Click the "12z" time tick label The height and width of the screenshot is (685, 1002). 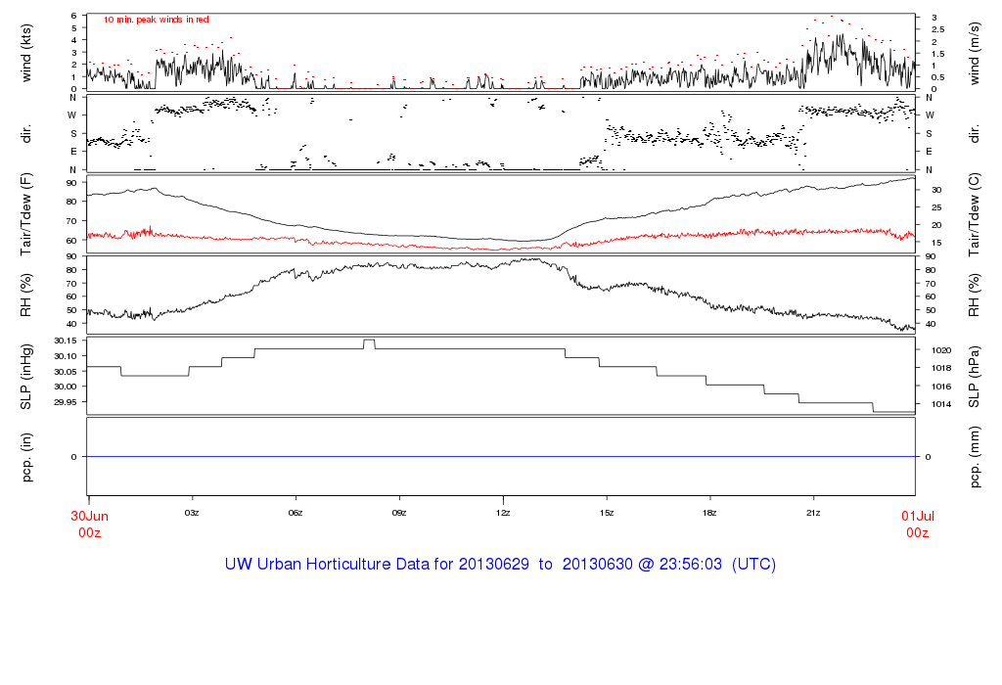pos(503,513)
